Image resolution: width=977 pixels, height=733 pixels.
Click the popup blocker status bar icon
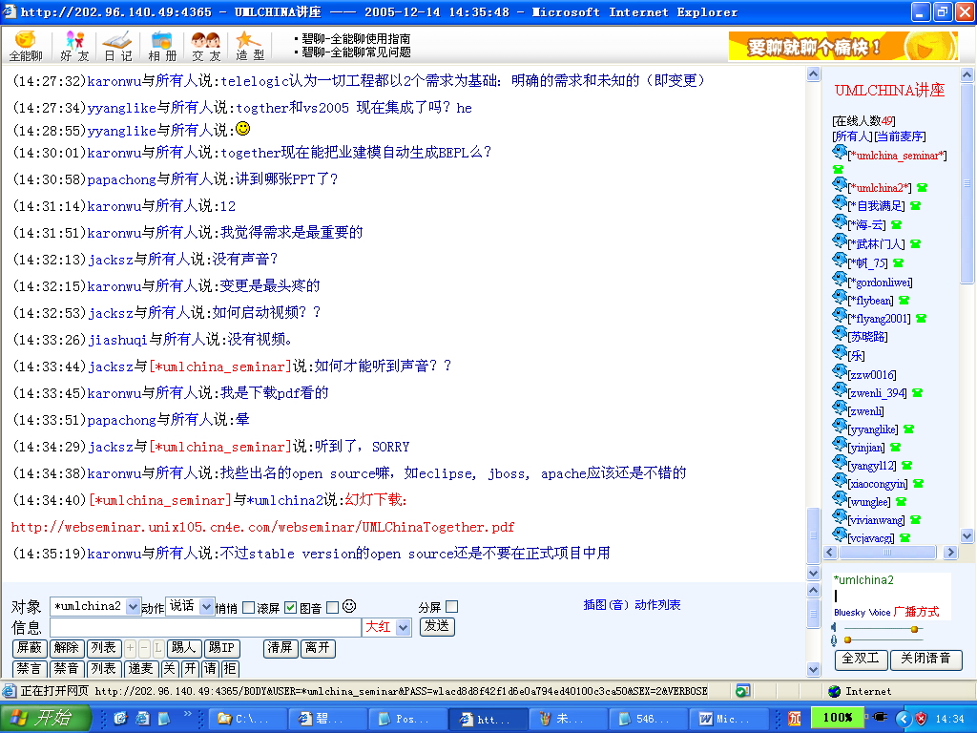[742, 691]
